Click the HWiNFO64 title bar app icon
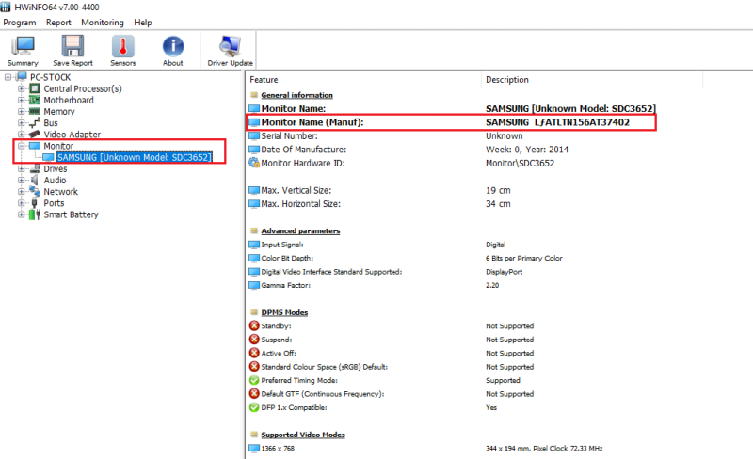This screenshot has width=753, height=459. click(x=6, y=7)
